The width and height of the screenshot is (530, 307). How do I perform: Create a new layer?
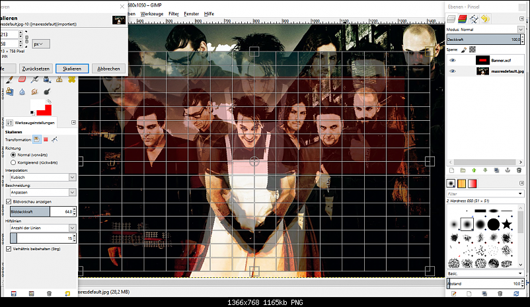pyautogui.click(x=452, y=170)
